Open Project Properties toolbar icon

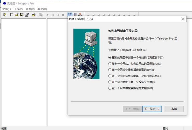point(27,15)
